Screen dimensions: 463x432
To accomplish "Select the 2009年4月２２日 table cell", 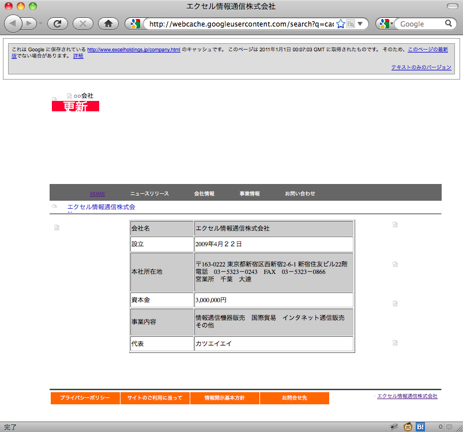I will pos(274,244).
